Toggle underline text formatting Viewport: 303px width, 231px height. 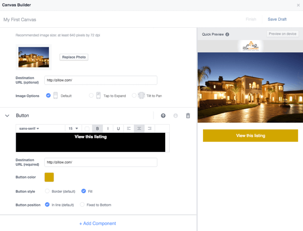click(118, 128)
